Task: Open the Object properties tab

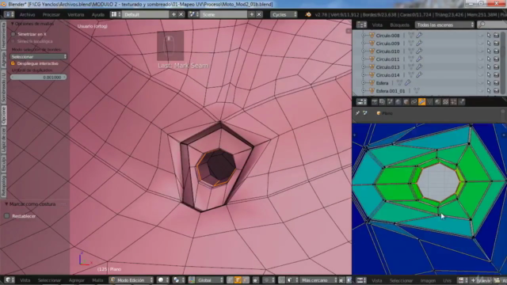Action: [x=406, y=102]
